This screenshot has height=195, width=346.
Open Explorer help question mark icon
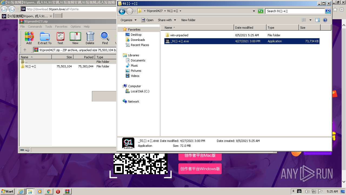[325, 20]
